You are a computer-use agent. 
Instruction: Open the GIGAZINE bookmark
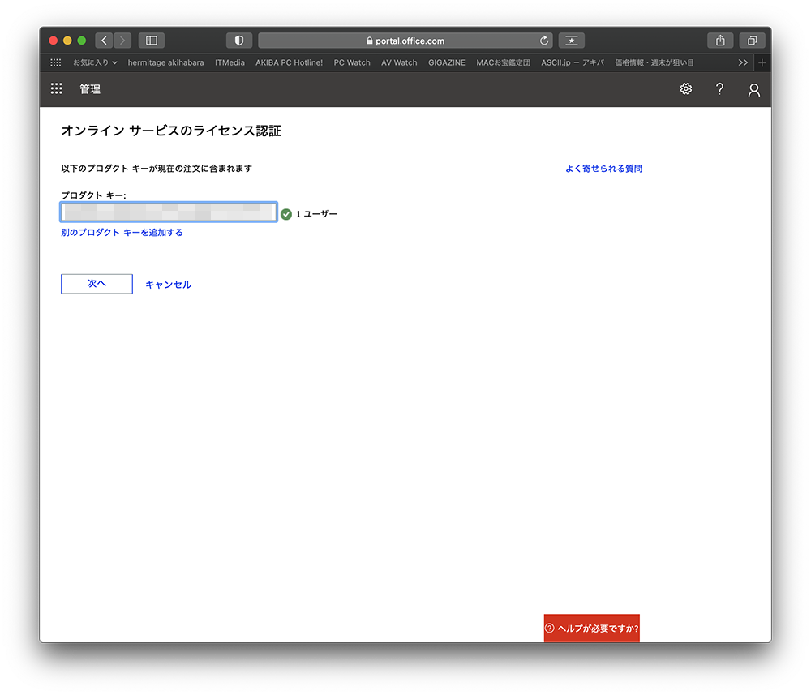(x=447, y=62)
